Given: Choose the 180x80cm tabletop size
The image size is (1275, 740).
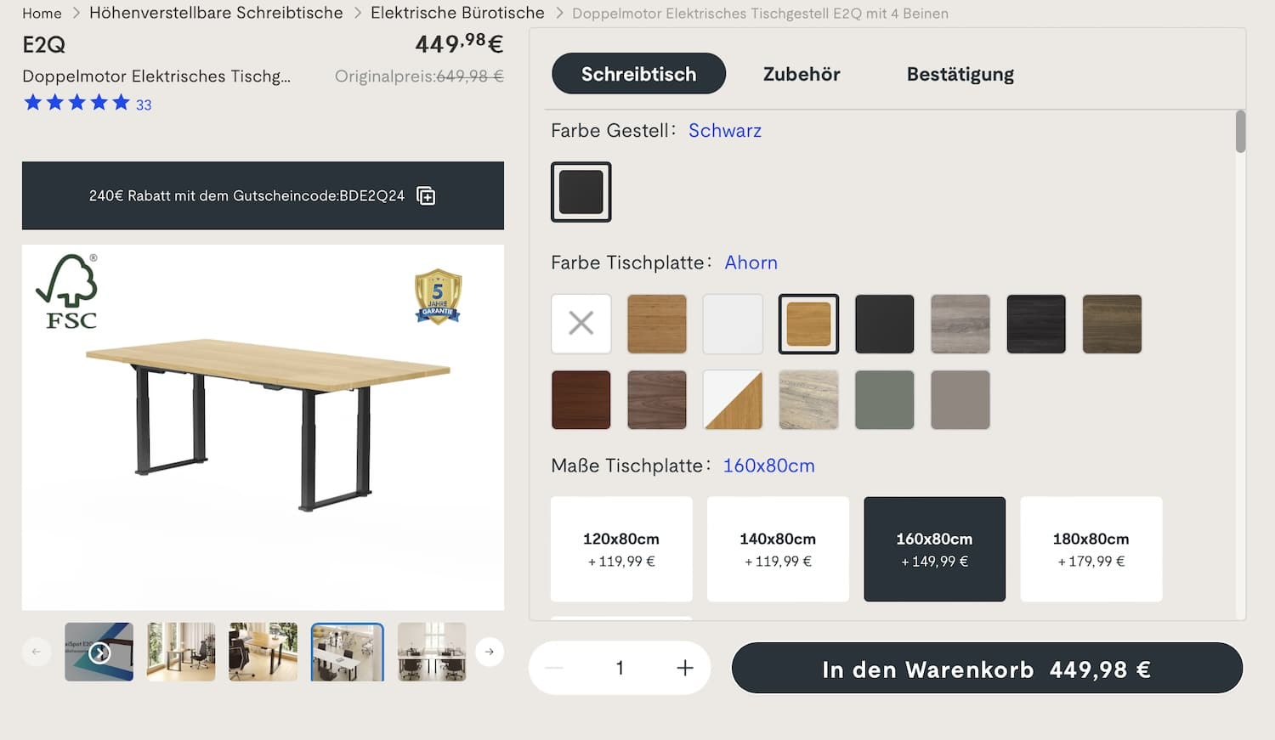Looking at the screenshot, I should 1091,549.
